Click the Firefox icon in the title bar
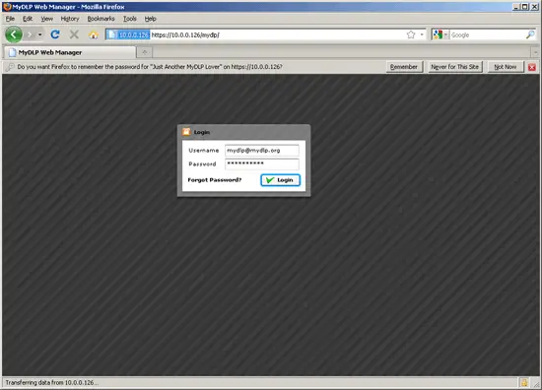 7,7
